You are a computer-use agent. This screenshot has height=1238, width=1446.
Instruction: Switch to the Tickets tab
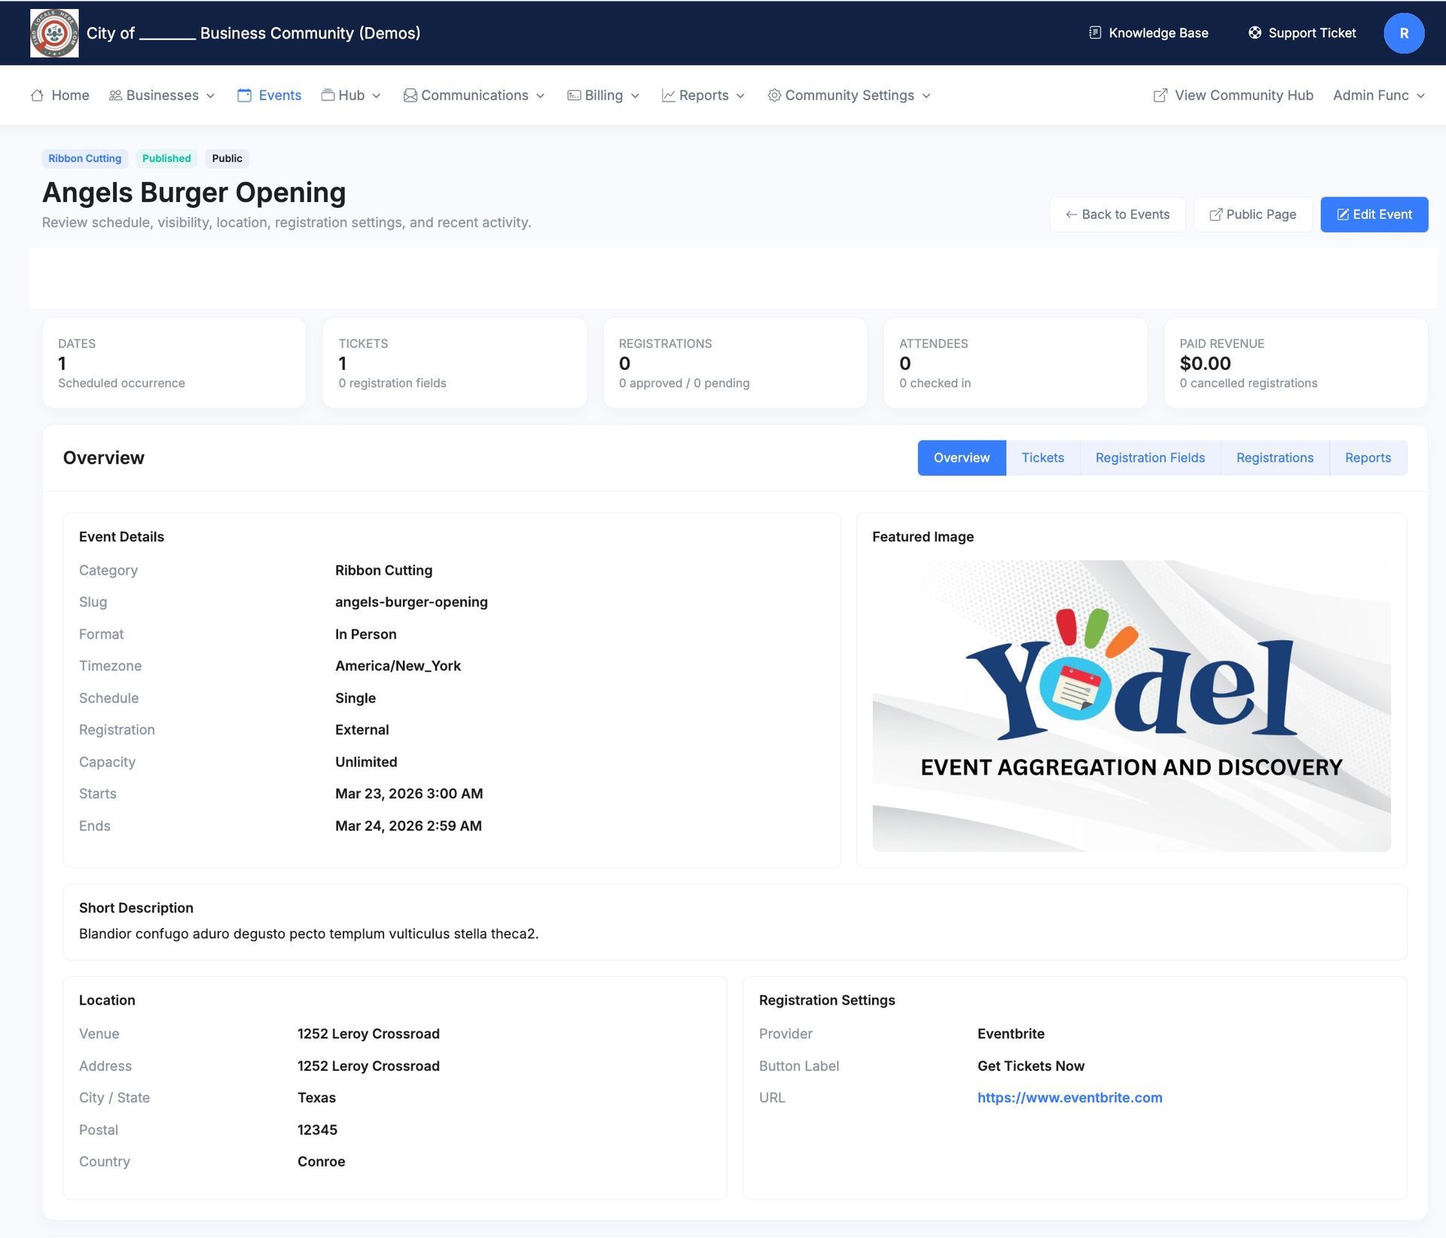point(1043,457)
